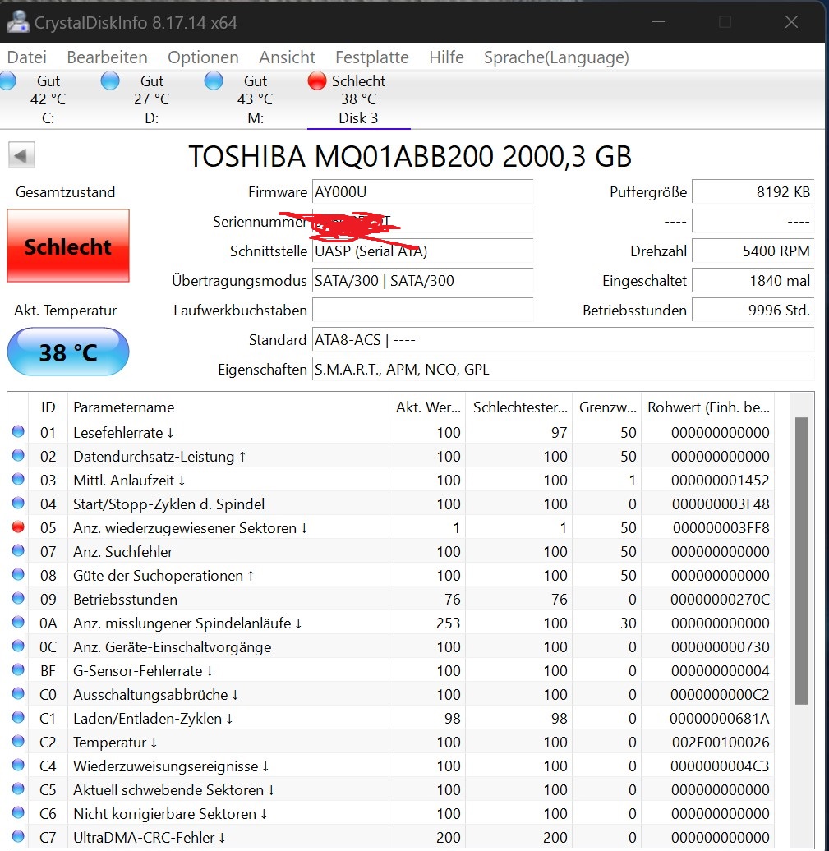The image size is (829, 851).
Task: Click the status dot of attribute 09 Betriebsstunden
Action: pyautogui.click(x=18, y=598)
